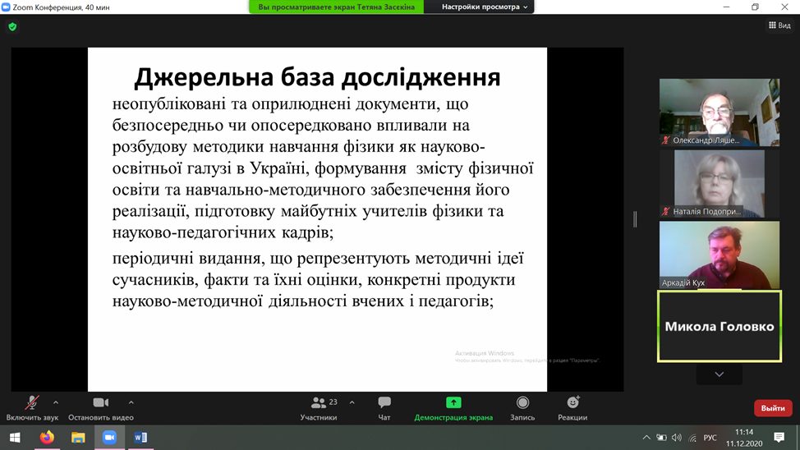Viewport: 800px width, 450px height.
Task: Expand participants options arrow
Action: tap(352, 402)
